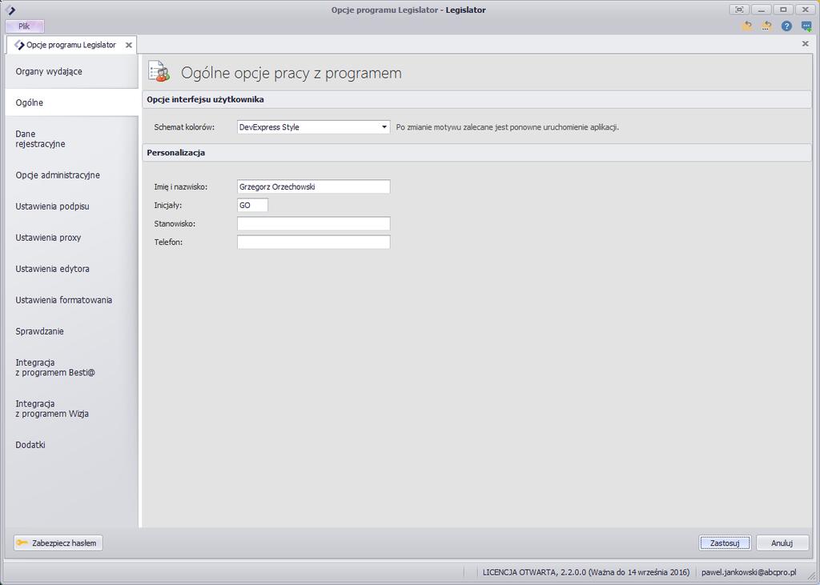Close the tab panel with the right-side X
Image resolution: width=820 pixels, height=585 pixels.
point(806,43)
